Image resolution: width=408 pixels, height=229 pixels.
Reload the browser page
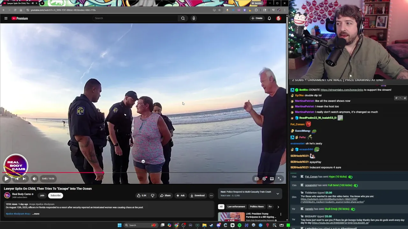coord(15,10)
